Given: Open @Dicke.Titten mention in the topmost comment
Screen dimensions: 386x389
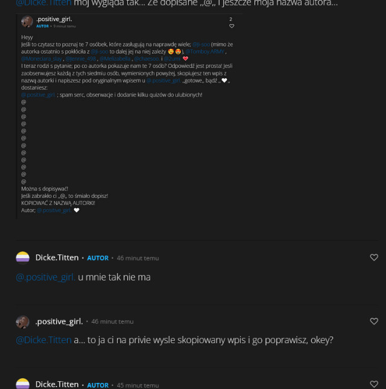Looking at the screenshot, I should point(43,3).
